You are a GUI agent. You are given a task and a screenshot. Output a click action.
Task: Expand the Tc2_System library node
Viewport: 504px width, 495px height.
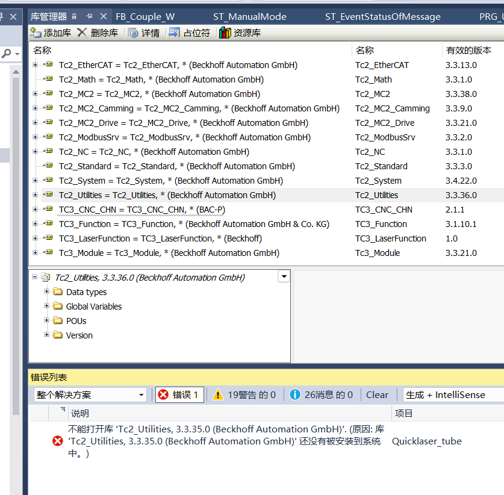click(x=35, y=180)
